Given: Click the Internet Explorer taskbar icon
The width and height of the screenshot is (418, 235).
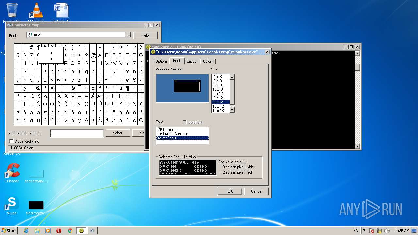Looking at the screenshot, I should [x=26, y=231].
